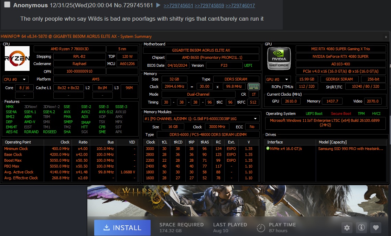
Task: Click the AM5 platform field
Action: pyautogui.click(x=96, y=79)
